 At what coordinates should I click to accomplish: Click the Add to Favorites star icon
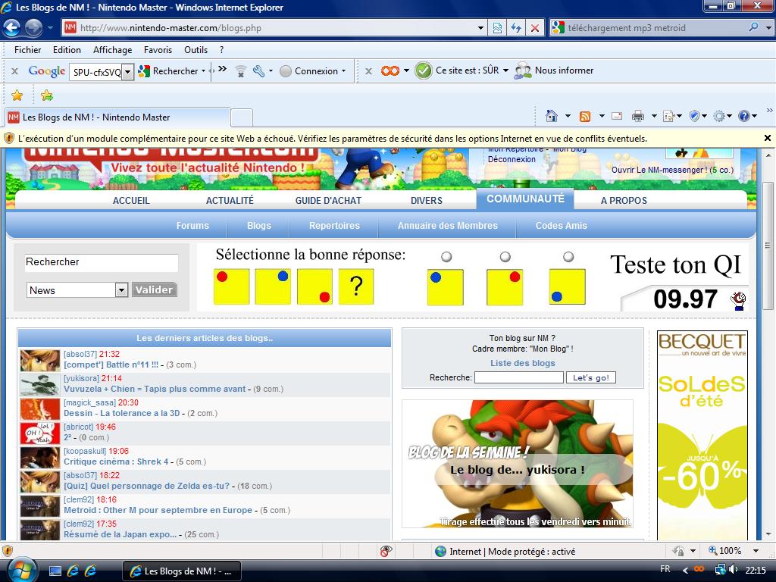click(x=46, y=95)
